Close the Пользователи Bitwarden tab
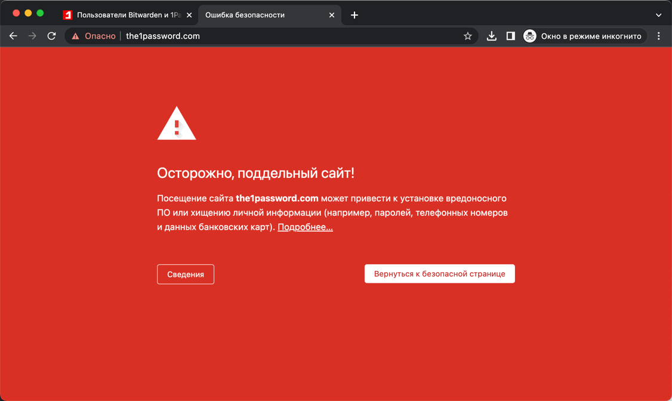 (189, 15)
